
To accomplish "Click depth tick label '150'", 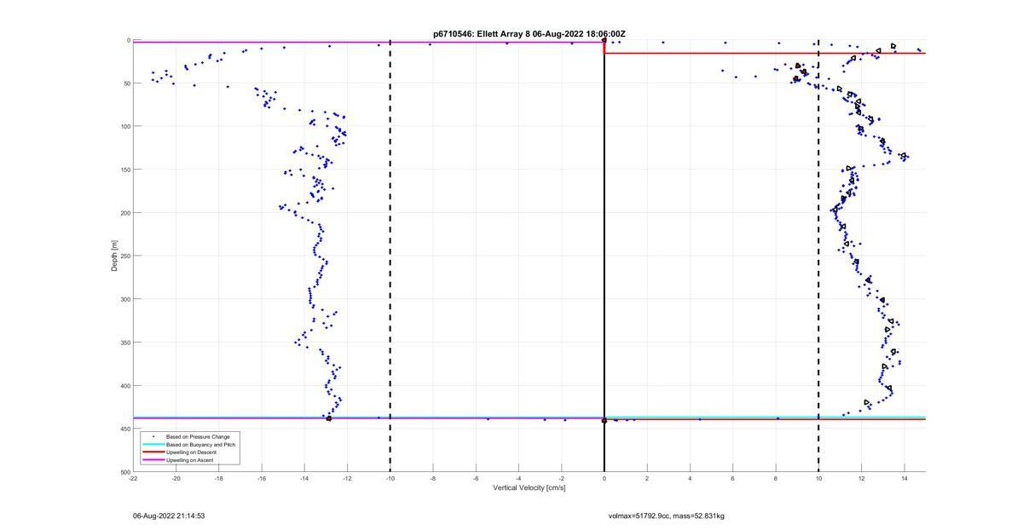I will [x=124, y=170].
